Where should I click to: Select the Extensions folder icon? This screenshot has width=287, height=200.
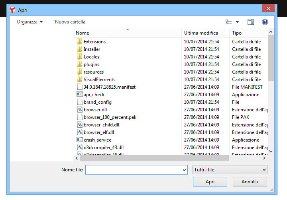coord(79,42)
